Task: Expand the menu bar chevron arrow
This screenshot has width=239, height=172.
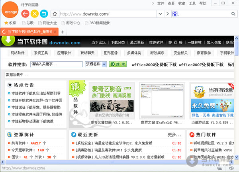Action: click(153, 3)
